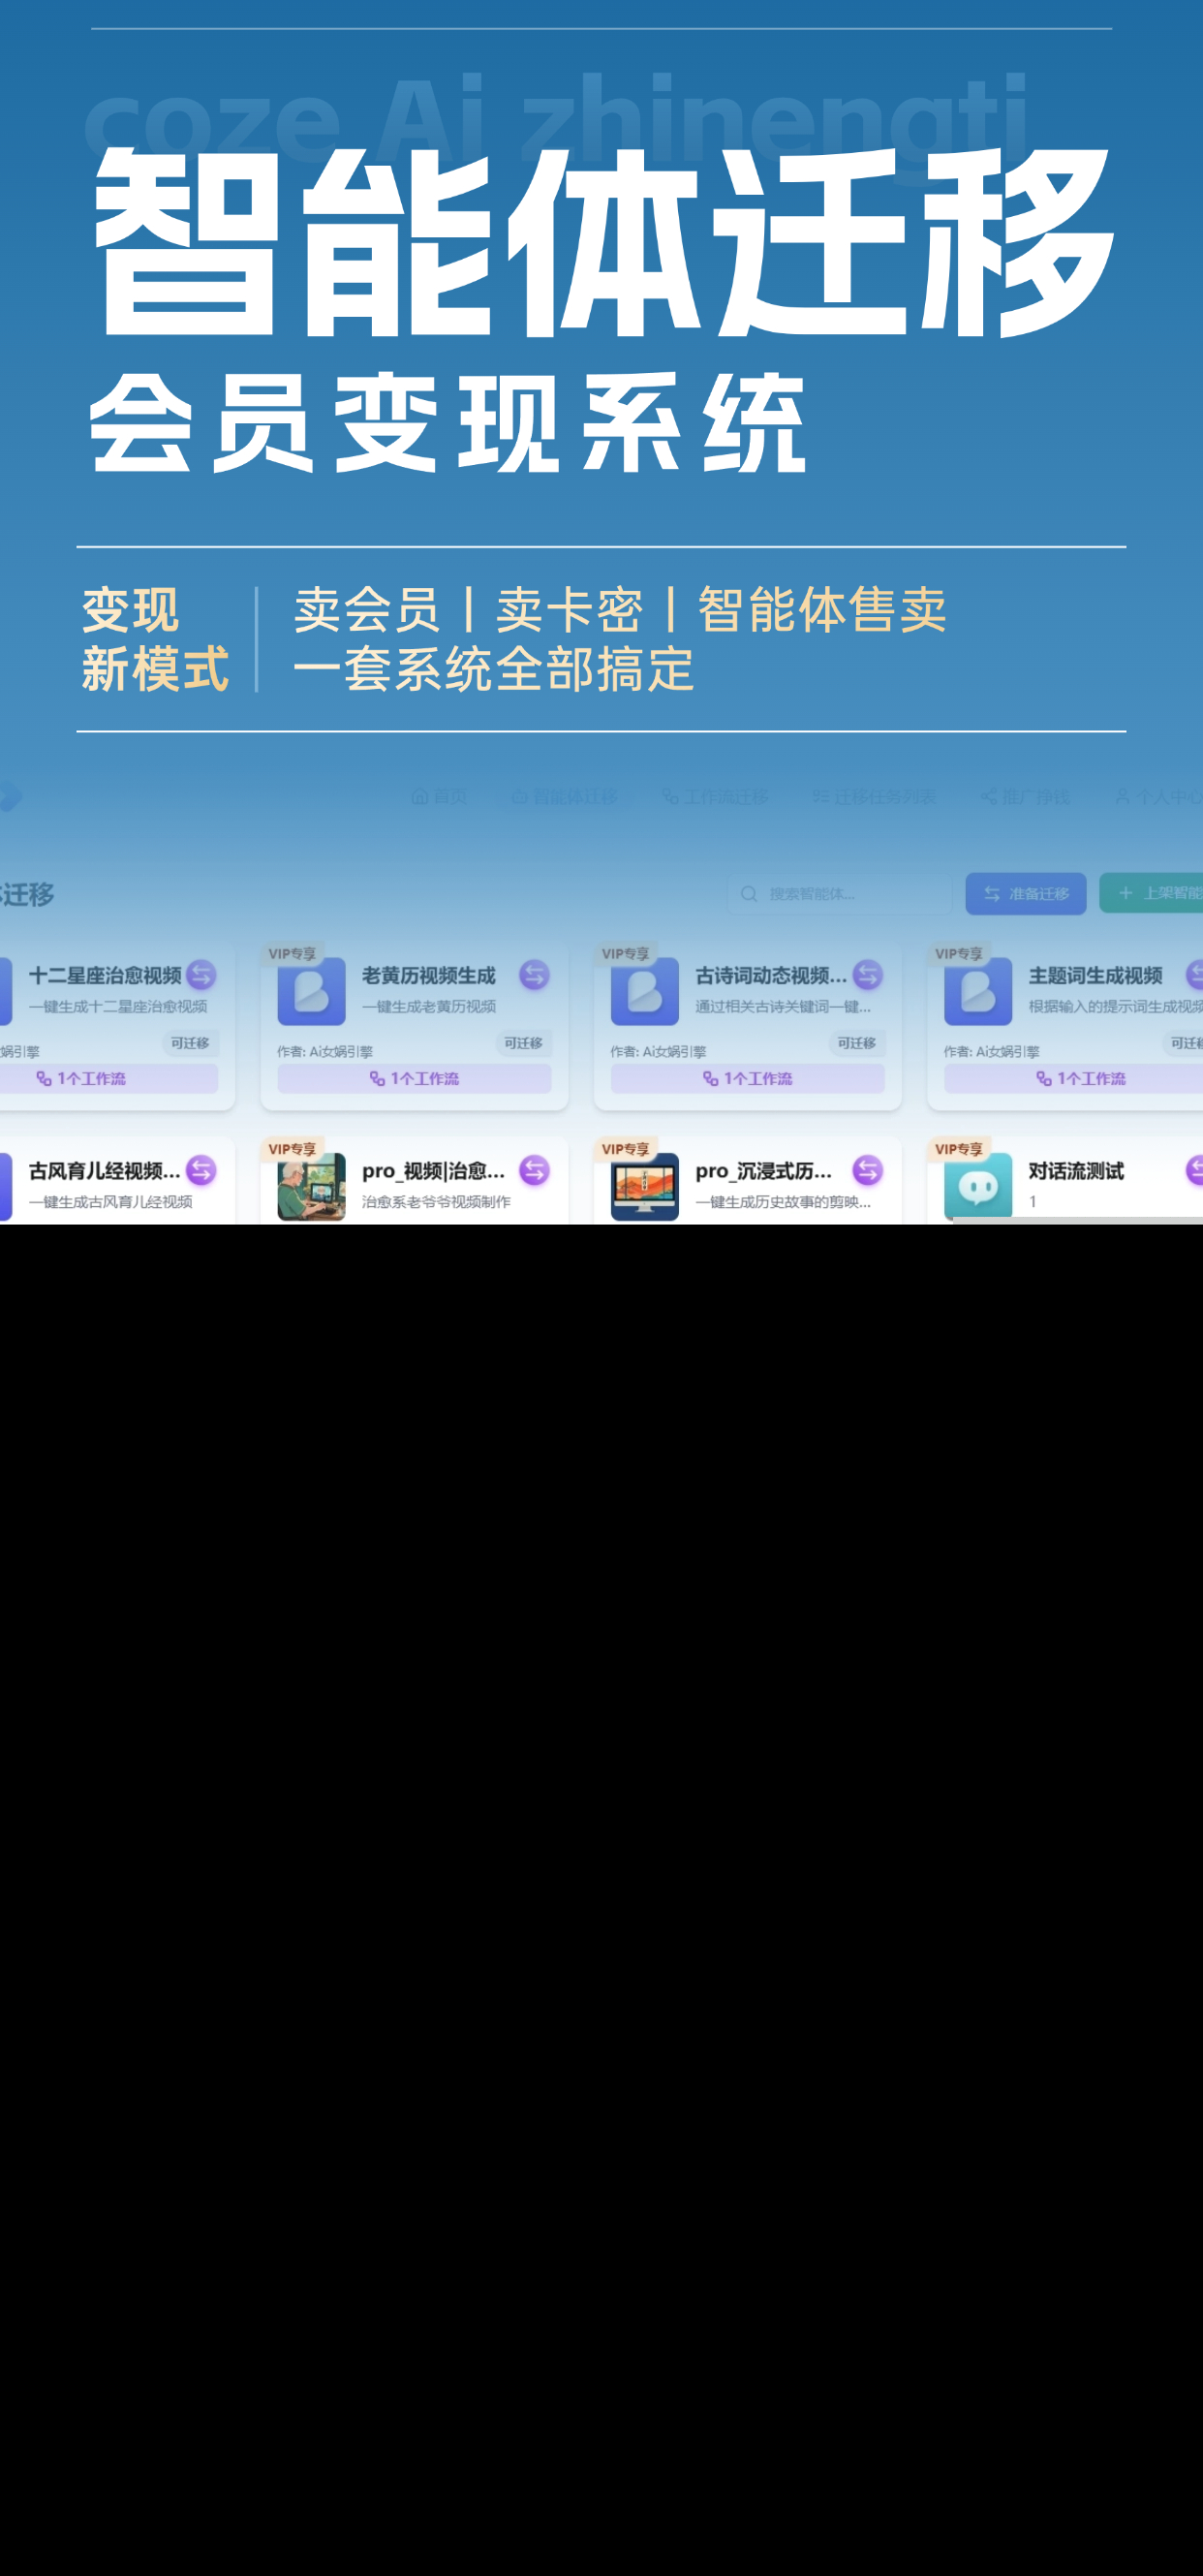The image size is (1203, 2576).
Task: Select the 古风育儿经视频 card title
Action: point(105,1170)
